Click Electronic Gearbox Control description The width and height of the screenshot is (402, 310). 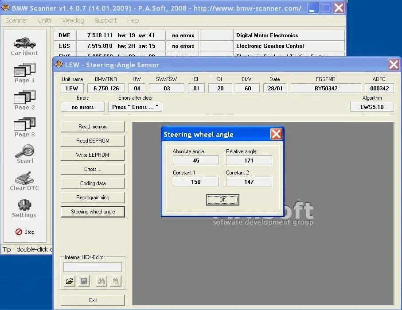coord(289,46)
